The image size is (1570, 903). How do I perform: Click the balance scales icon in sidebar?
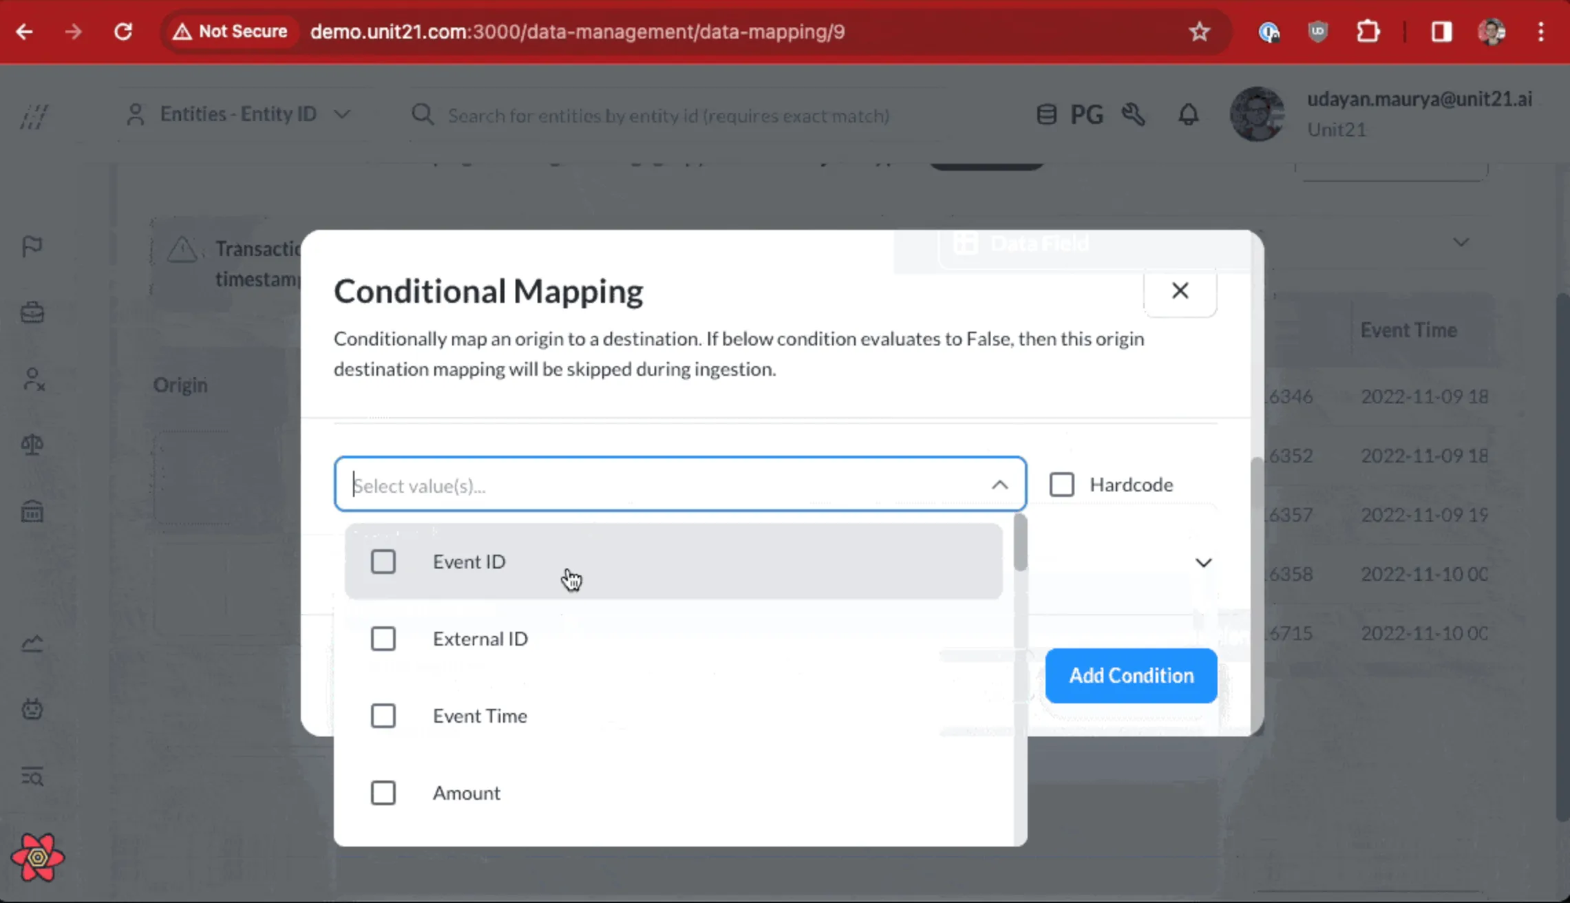point(32,445)
